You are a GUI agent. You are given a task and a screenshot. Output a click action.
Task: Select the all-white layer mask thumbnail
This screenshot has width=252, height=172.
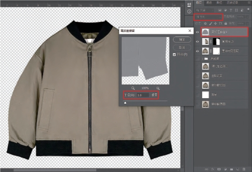point(216,51)
